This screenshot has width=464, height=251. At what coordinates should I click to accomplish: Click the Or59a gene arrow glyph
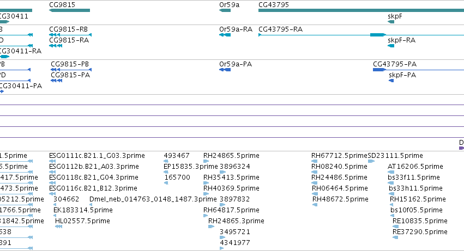225,10
